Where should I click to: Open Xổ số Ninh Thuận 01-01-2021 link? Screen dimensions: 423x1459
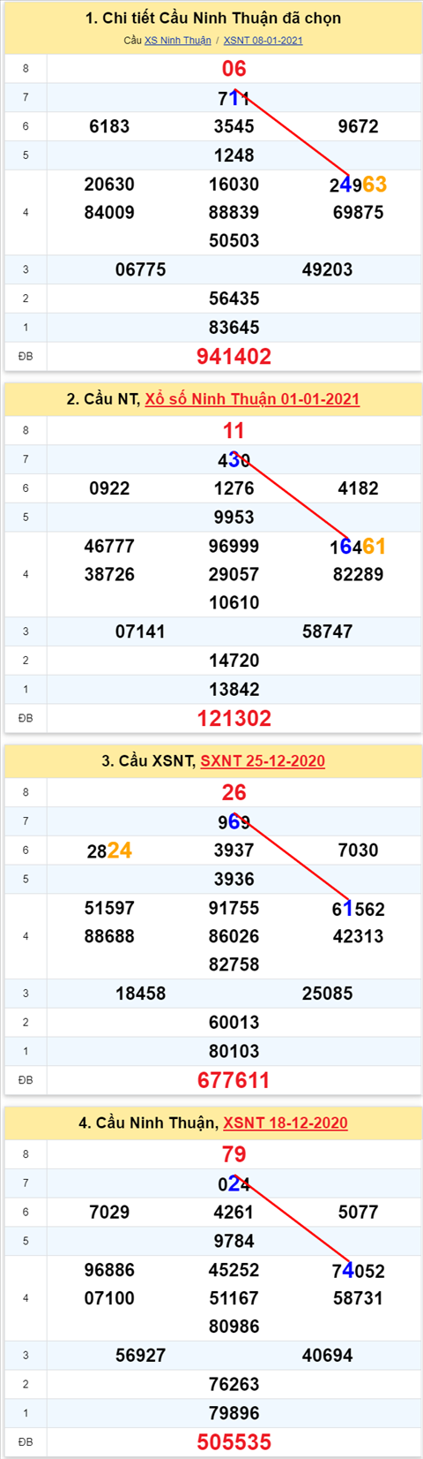[x=252, y=399]
